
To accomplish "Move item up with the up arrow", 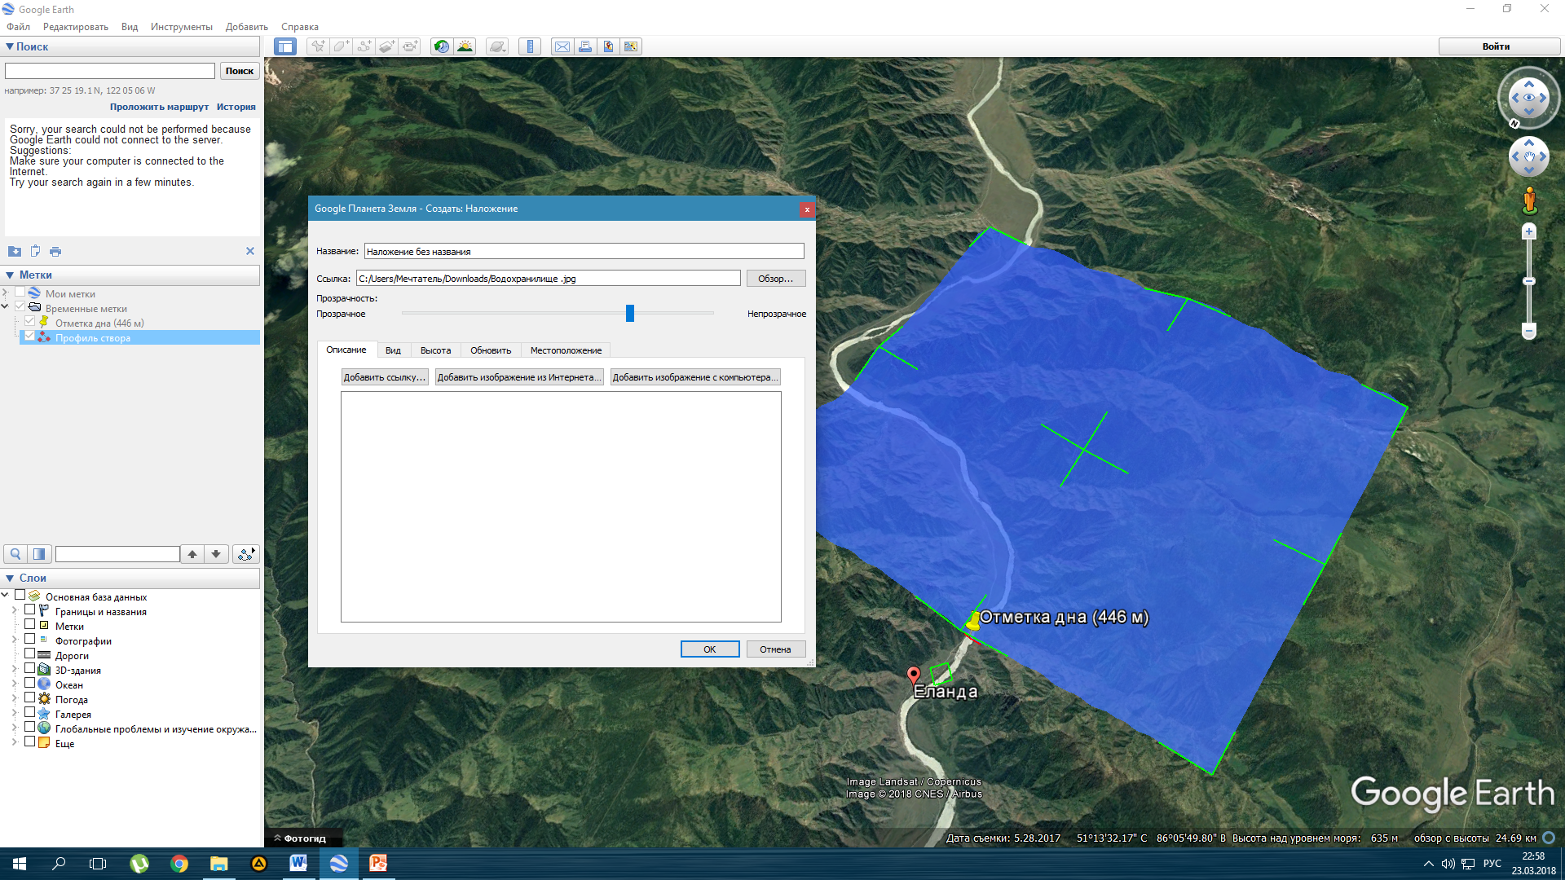I will tap(192, 554).
